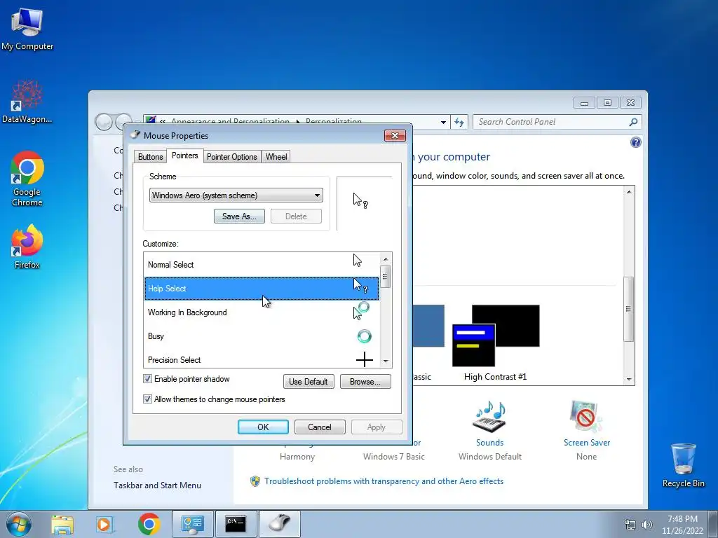Viewport: 718px width, 538px height.
Task: Open the taskbar clock showing 7:48 PM
Action: (682, 525)
